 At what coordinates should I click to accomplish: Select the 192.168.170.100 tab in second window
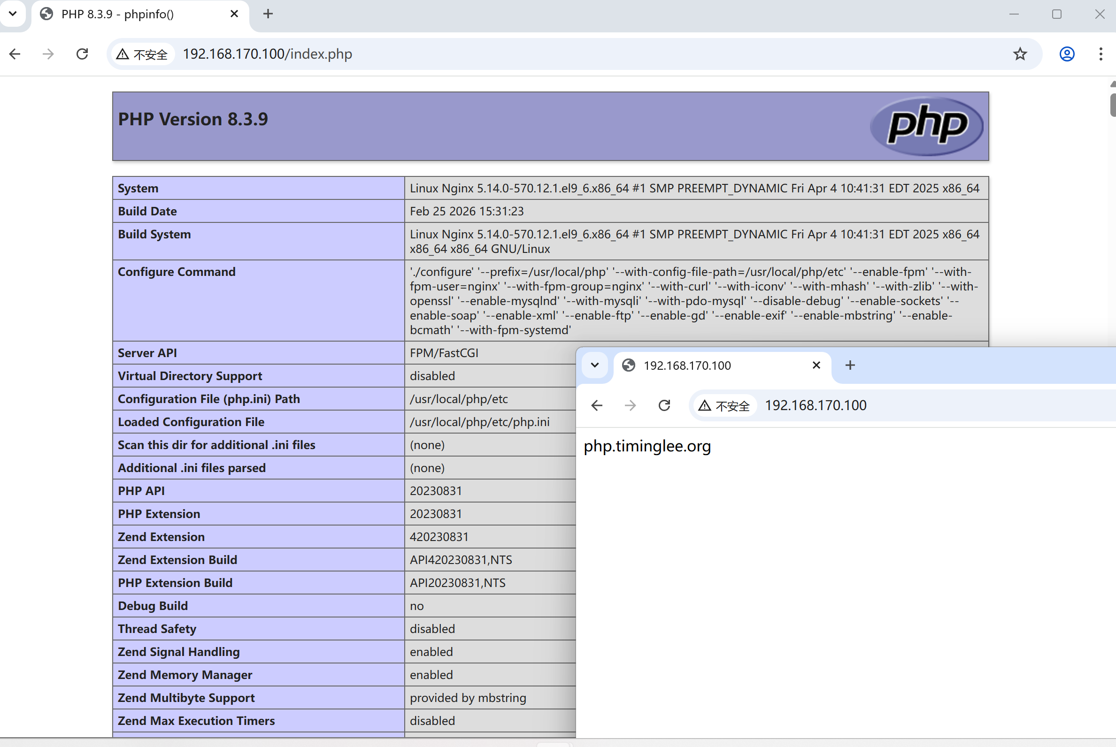click(706, 366)
